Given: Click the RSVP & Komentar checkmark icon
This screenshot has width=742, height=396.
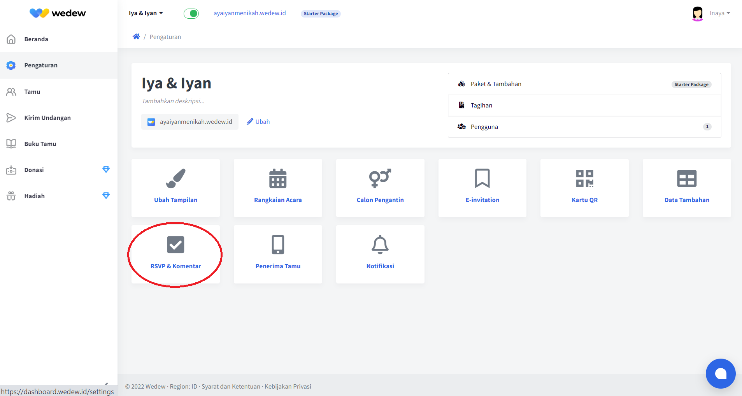Looking at the screenshot, I should pos(175,245).
